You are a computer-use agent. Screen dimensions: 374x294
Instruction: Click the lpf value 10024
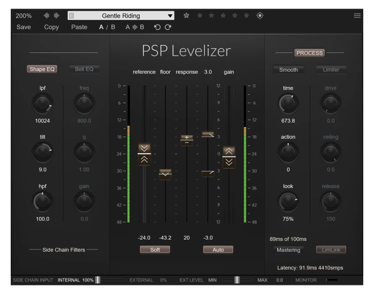click(x=42, y=121)
